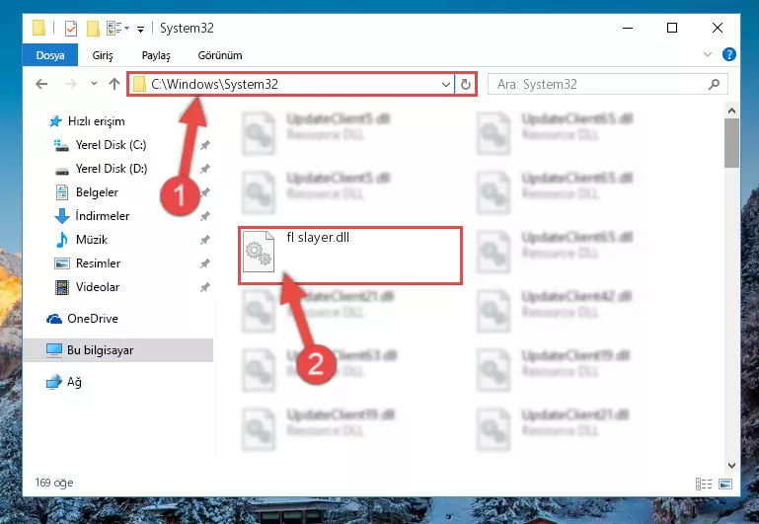Click the search magnifier icon
The width and height of the screenshot is (759, 524).
point(714,85)
